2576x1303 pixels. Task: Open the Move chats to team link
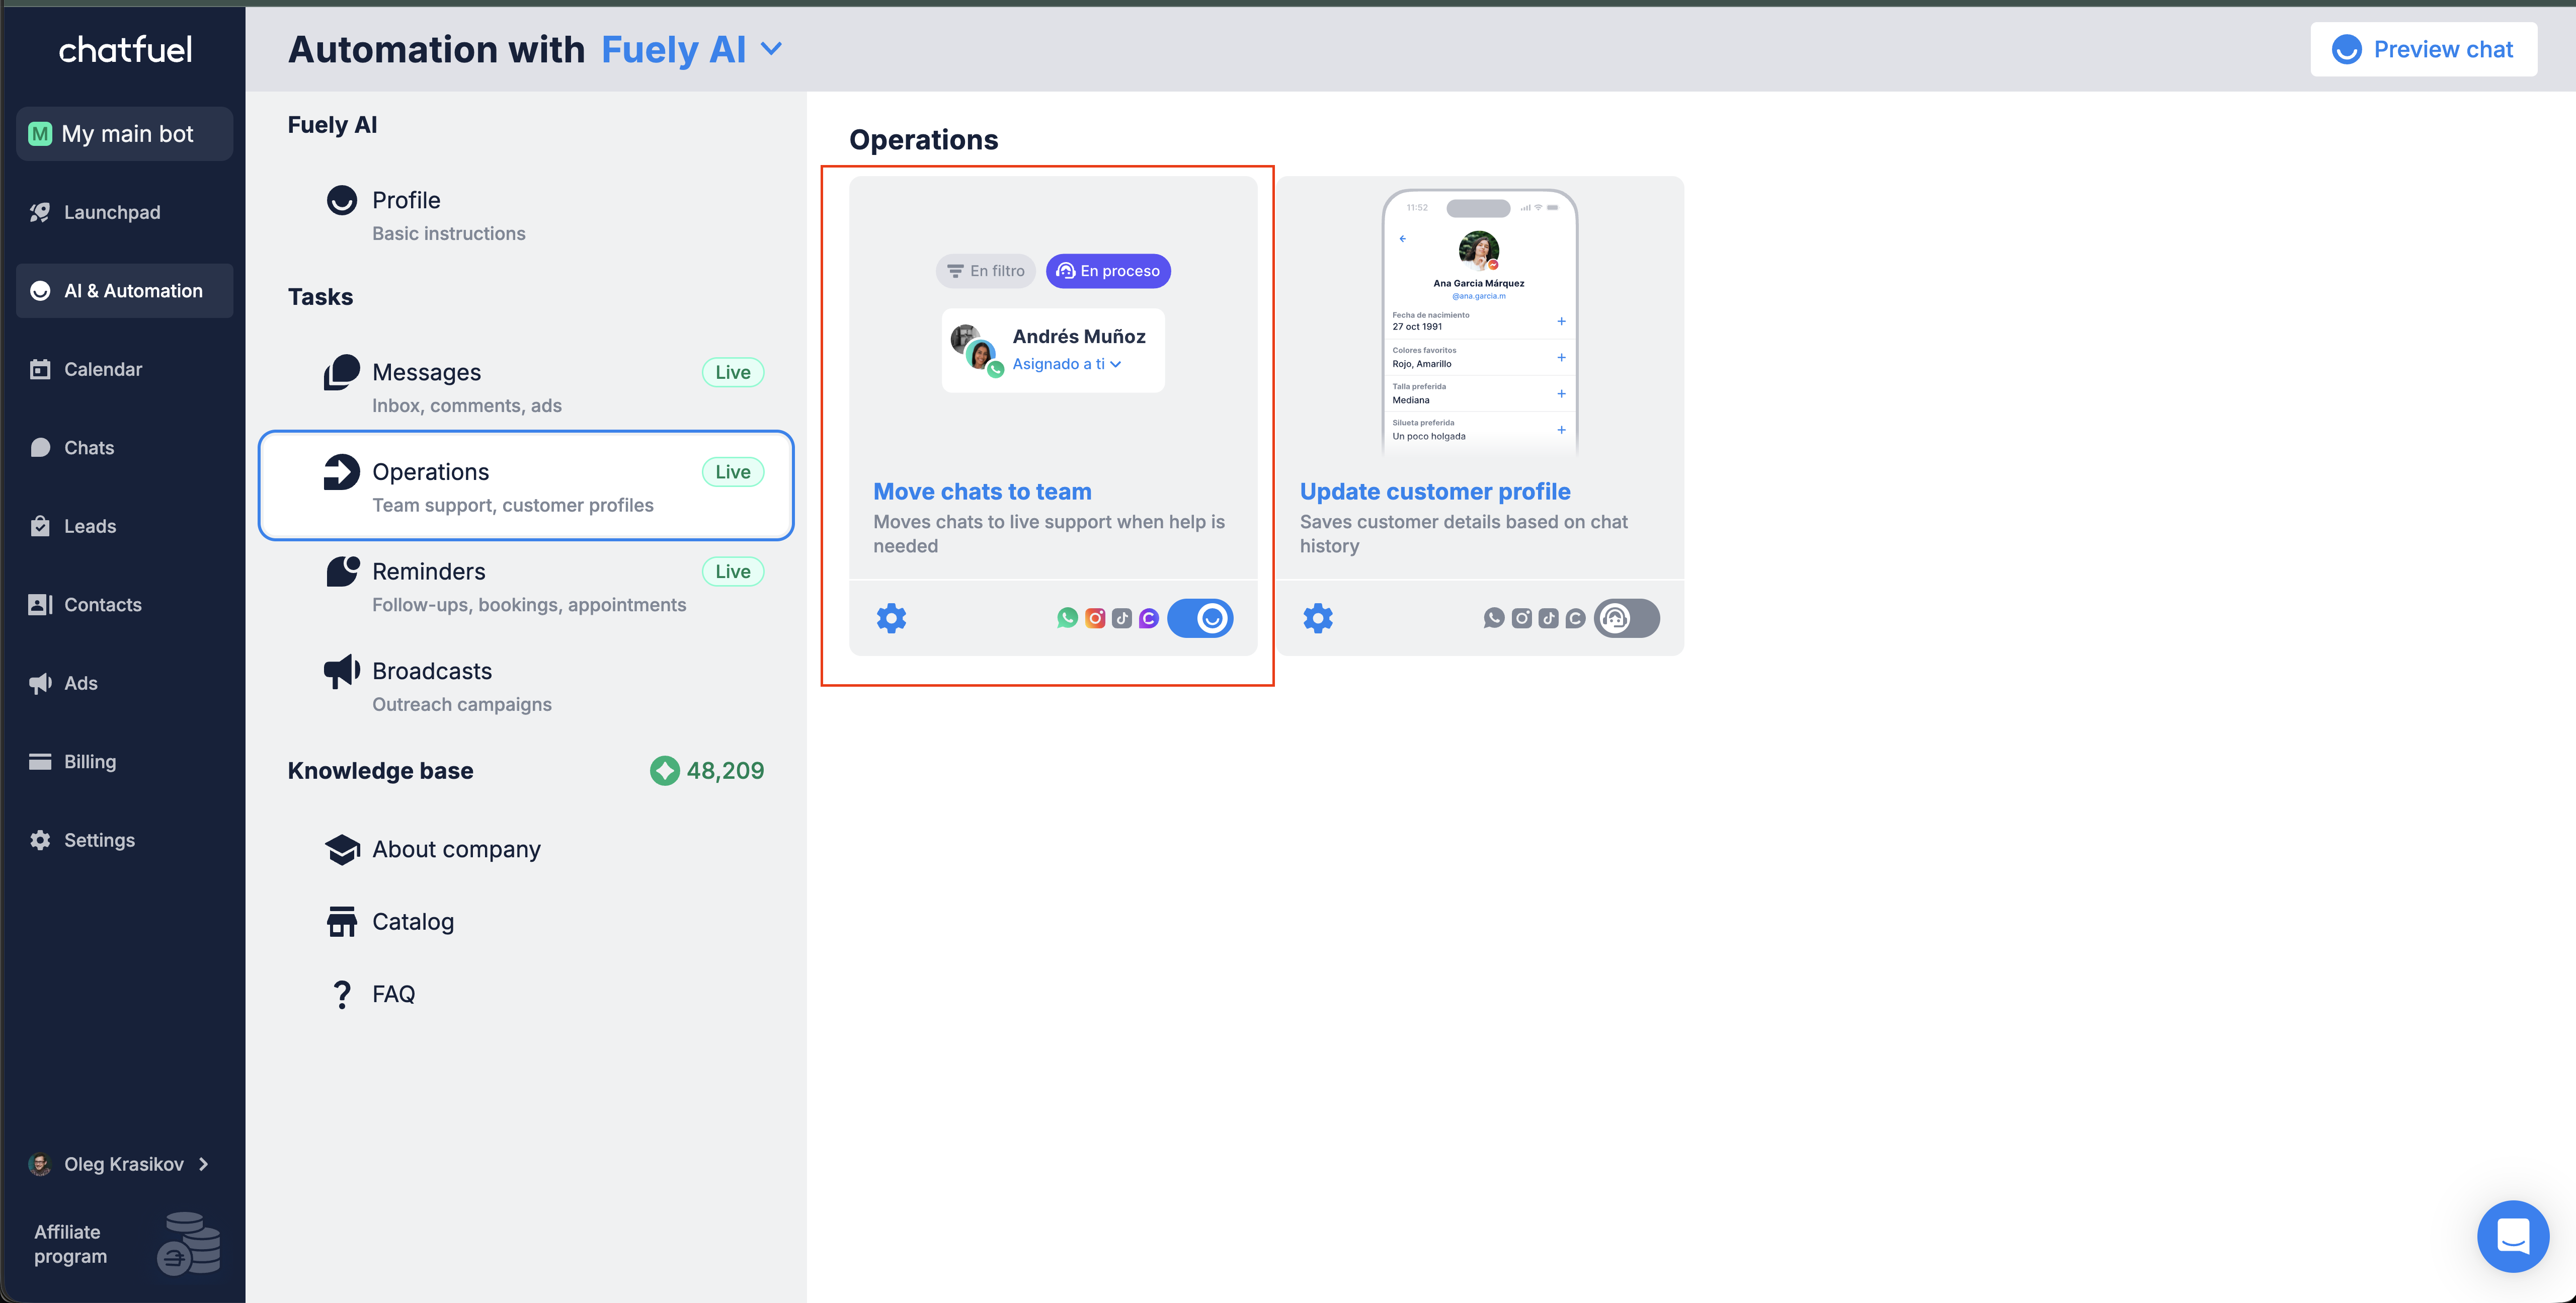pyautogui.click(x=982, y=492)
